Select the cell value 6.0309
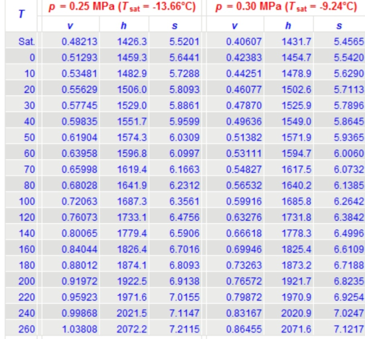The image size is (365, 339). (x=184, y=138)
